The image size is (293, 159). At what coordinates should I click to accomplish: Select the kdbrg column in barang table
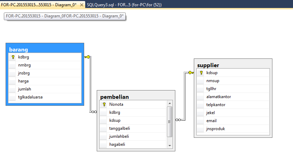point(45,57)
